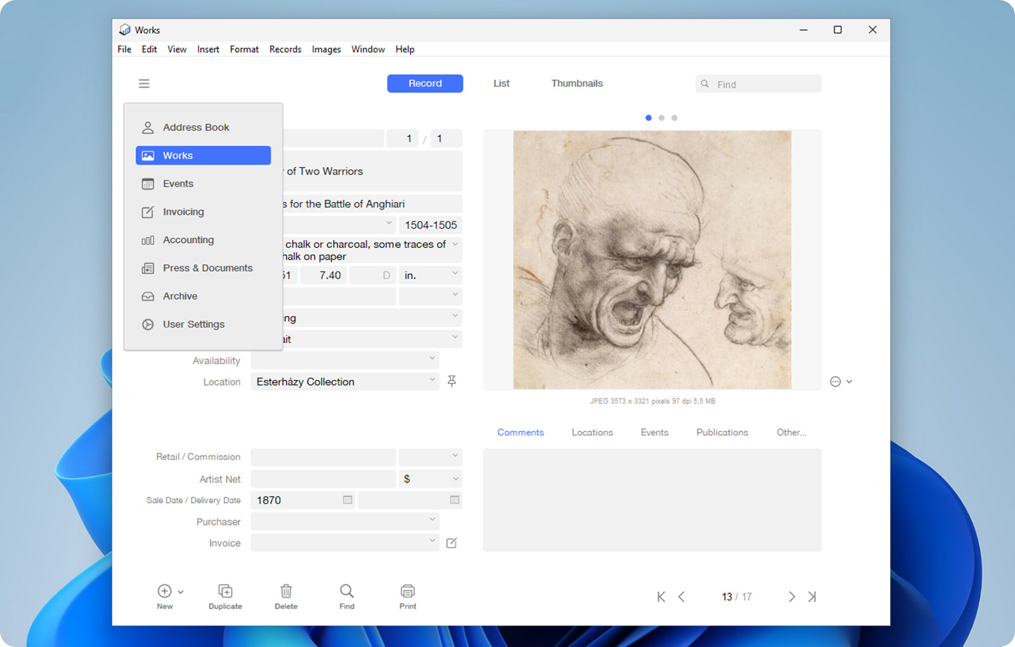Click the Find magnifier toolbar icon
Image resolution: width=1015 pixels, height=647 pixels.
point(347,591)
